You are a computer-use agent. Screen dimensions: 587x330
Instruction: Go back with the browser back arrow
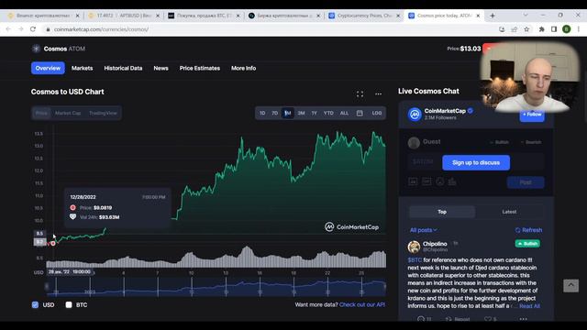coord(8,29)
